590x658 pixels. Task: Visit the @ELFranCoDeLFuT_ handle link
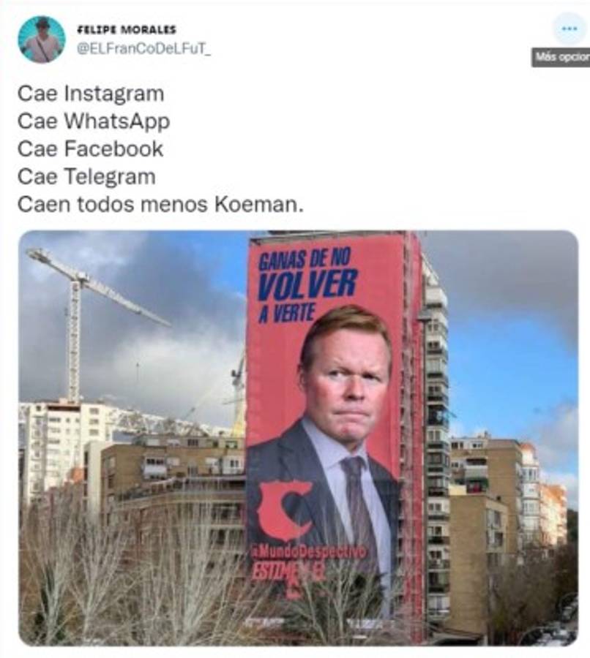tap(143, 49)
